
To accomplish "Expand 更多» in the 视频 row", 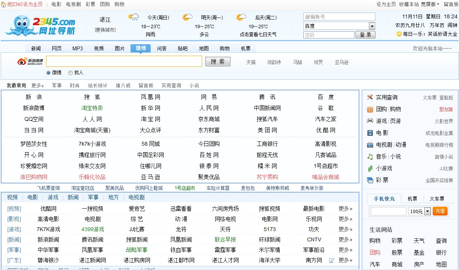I will 345,209.
